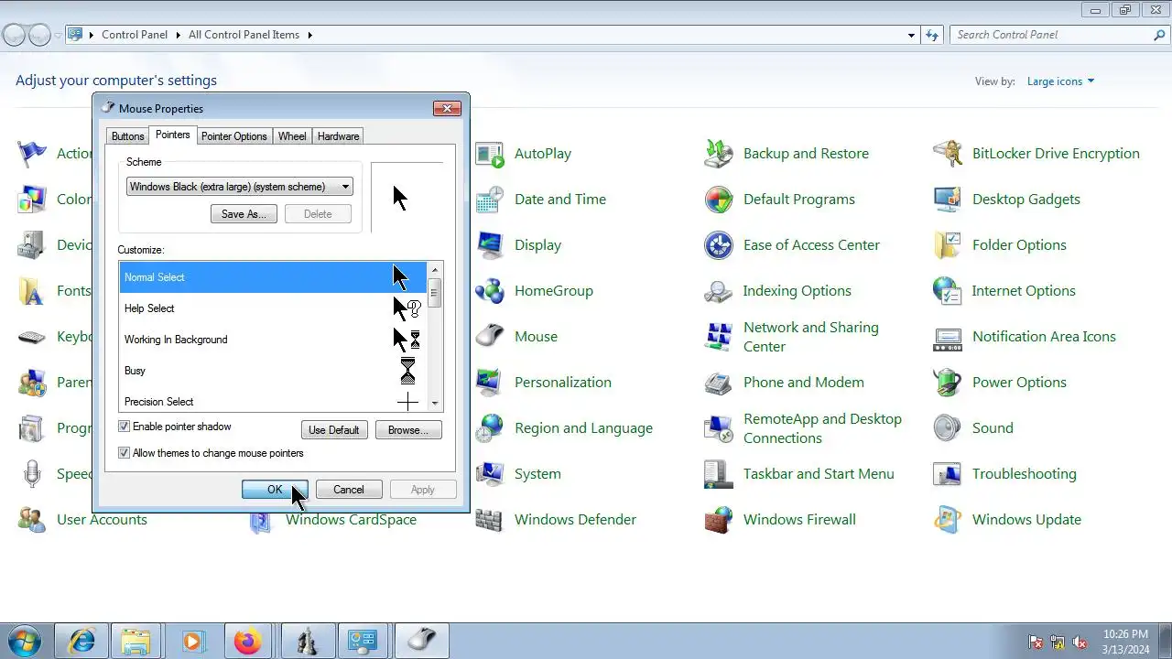Image resolution: width=1172 pixels, height=659 pixels.
Task: Open the Desktop Gadgets icon
Action: point(948,200)
